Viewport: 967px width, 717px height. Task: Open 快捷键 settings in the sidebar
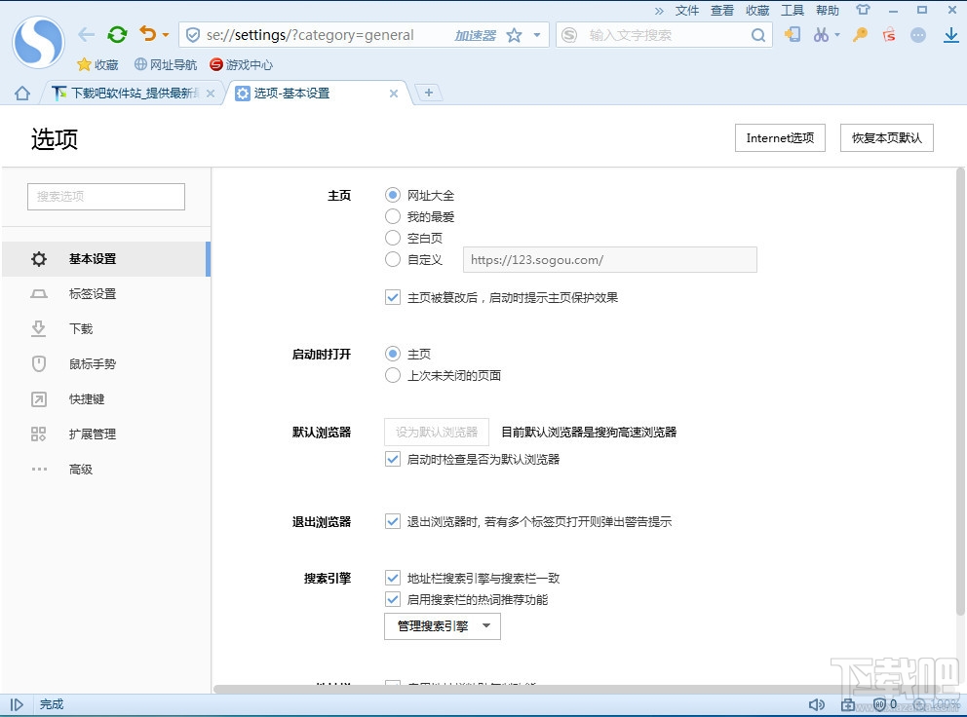[106, 399]
